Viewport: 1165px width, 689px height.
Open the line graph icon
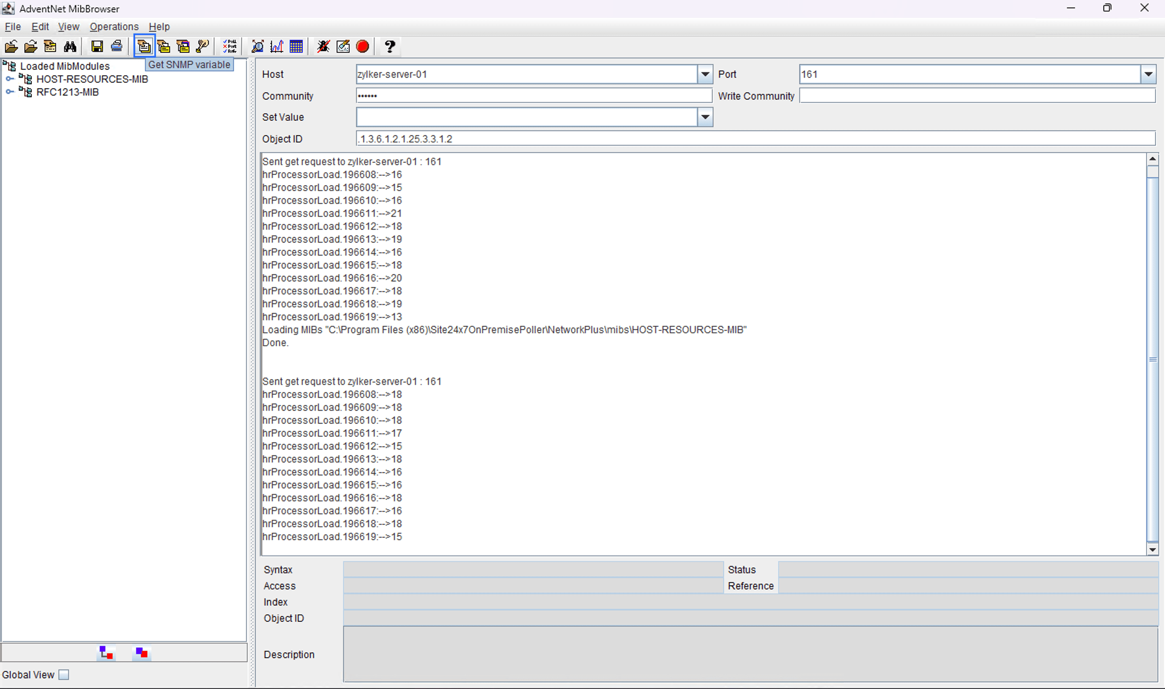click(x=277, y=46)
